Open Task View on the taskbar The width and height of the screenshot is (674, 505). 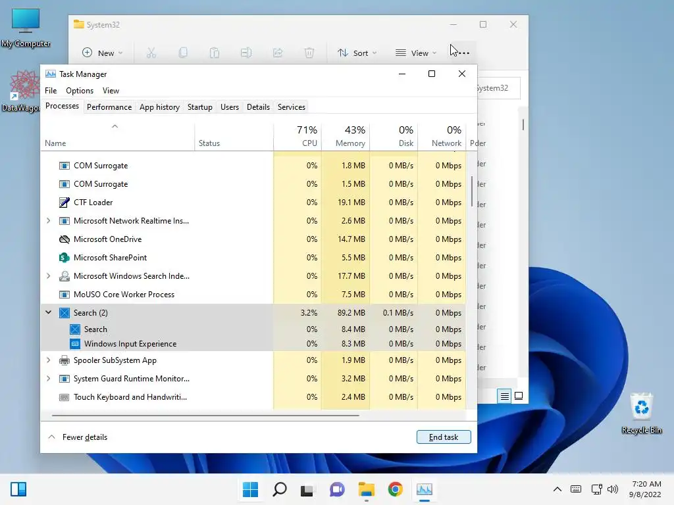(x=307, y=489)
